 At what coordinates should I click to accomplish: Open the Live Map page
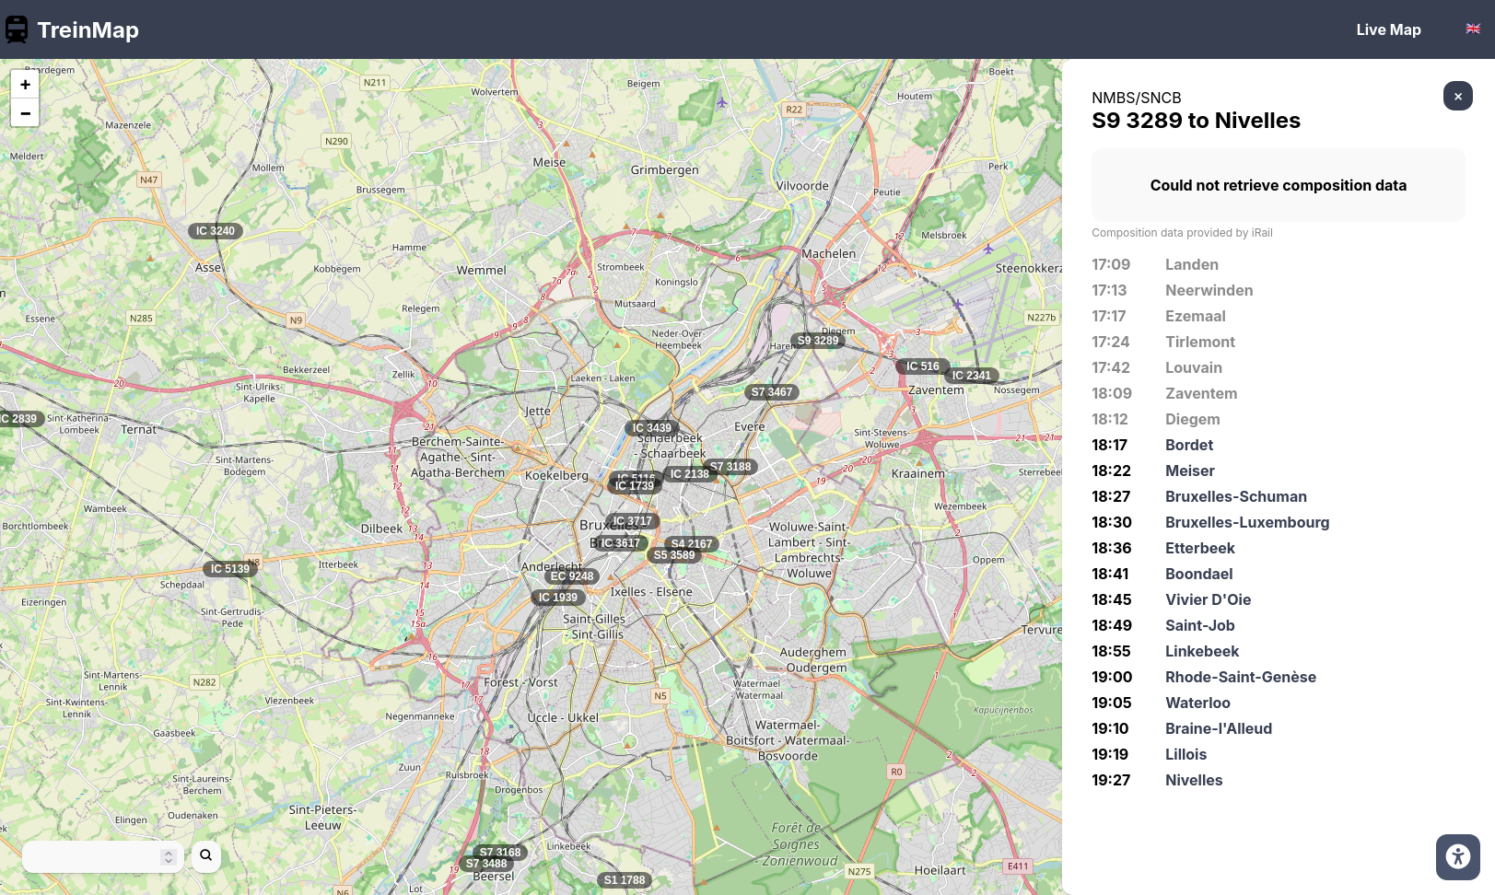coord(1388,29)
